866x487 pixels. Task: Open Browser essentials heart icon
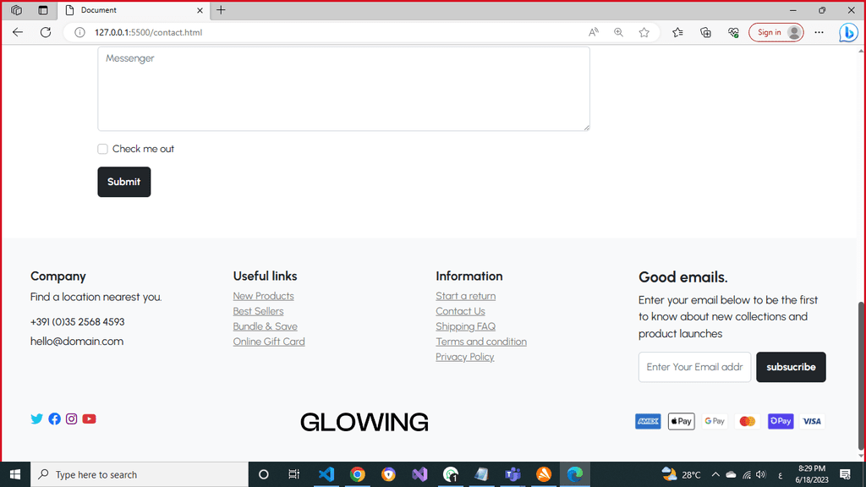(x=733, y=33)
